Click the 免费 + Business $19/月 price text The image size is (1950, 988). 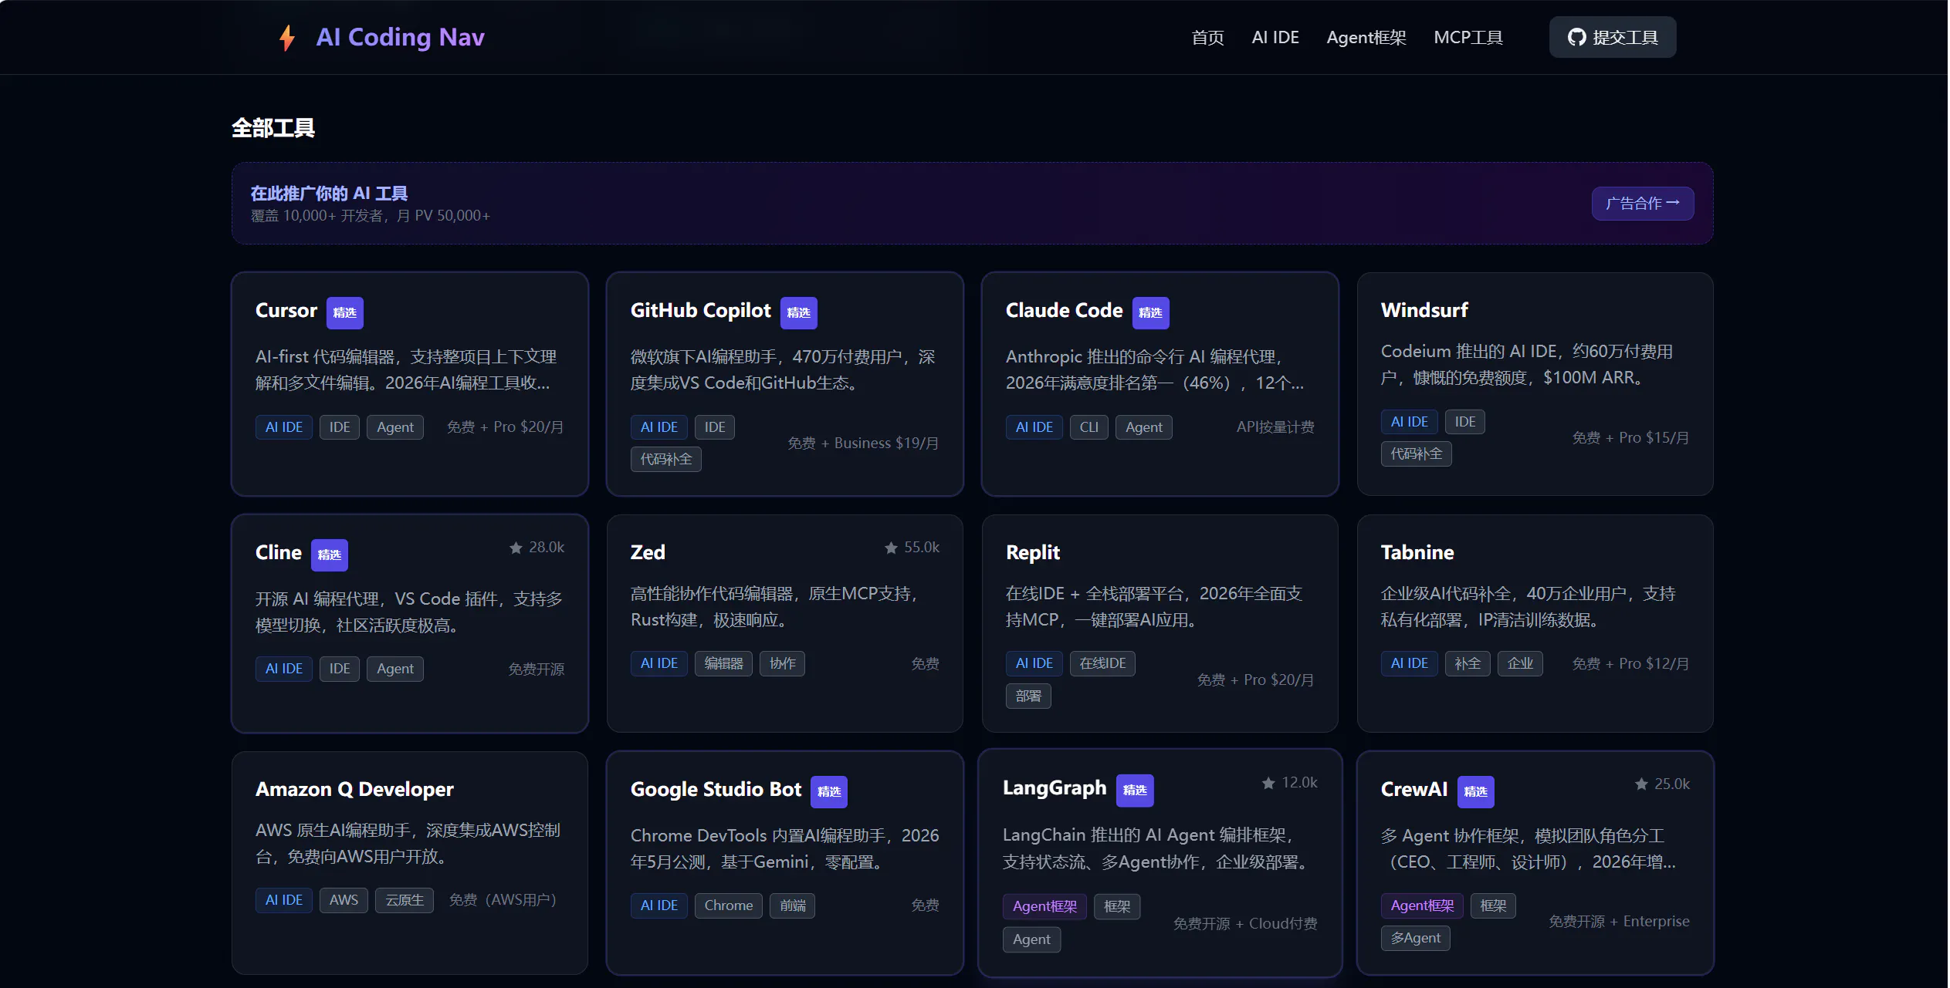point(863,443)
